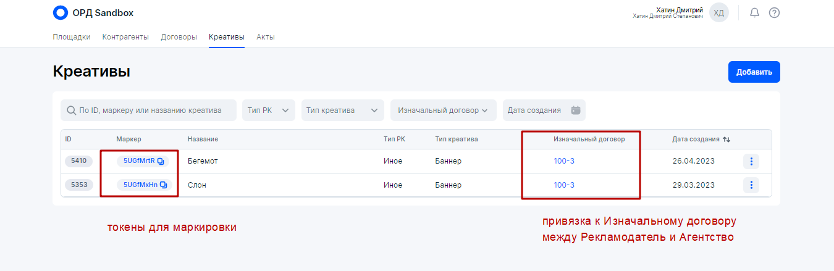The image size is (834, 271).
Task: Click the ОРД Sandbox logo icon
Action: point(61,12)
